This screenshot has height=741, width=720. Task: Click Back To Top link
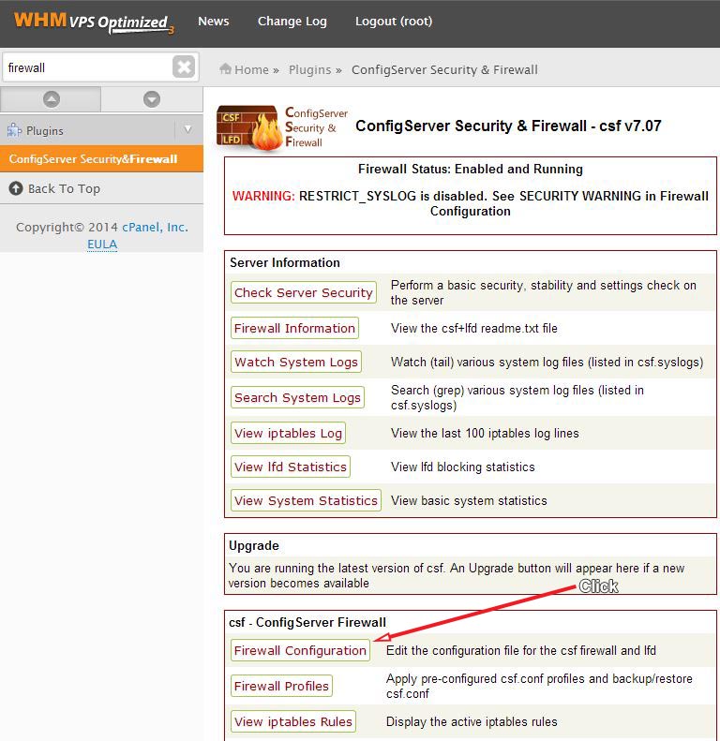pyautogui.click(x=64, y=188)
